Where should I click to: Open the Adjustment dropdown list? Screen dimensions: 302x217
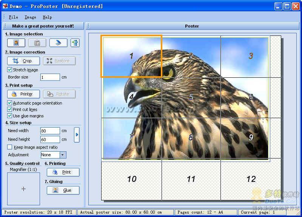click(x=63, y=155)
